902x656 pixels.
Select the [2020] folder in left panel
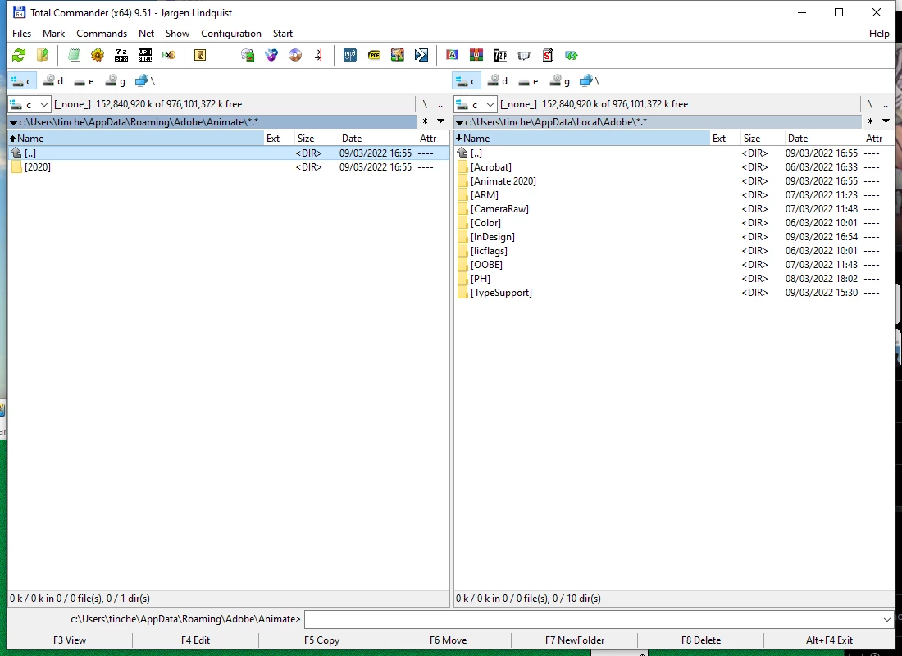click(x=229, y=167)
